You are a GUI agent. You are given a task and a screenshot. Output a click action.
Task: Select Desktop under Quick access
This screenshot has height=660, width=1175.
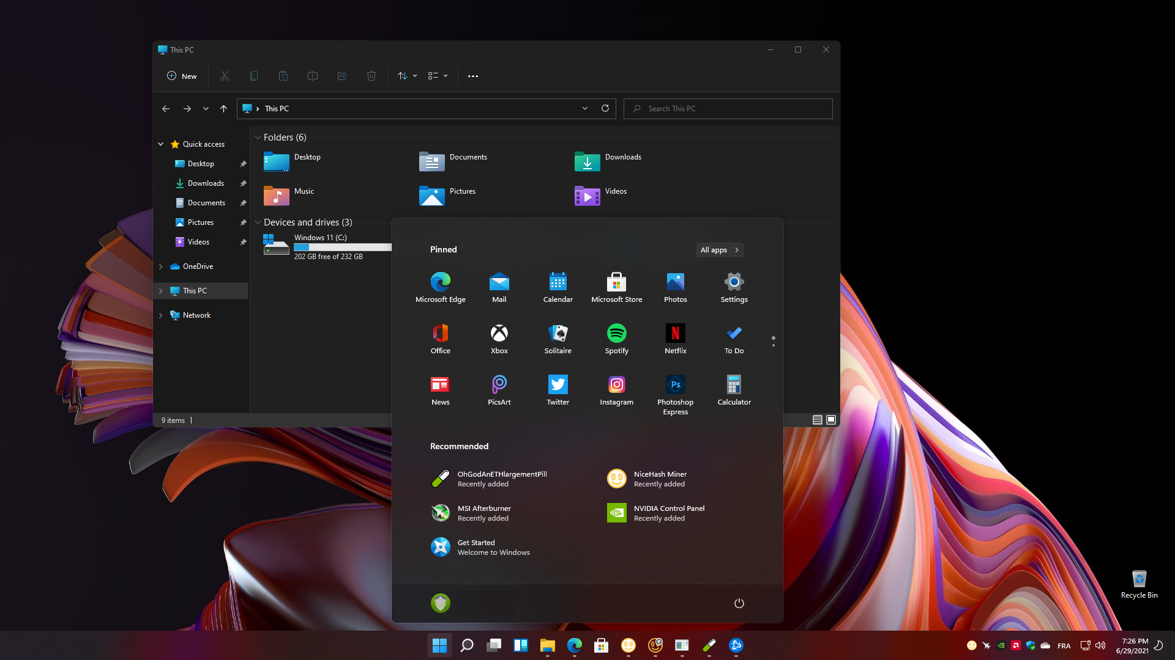pos(201,164)
